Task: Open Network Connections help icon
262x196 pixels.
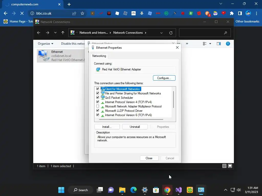Action: pyautogui.click(x=228, y=44)
